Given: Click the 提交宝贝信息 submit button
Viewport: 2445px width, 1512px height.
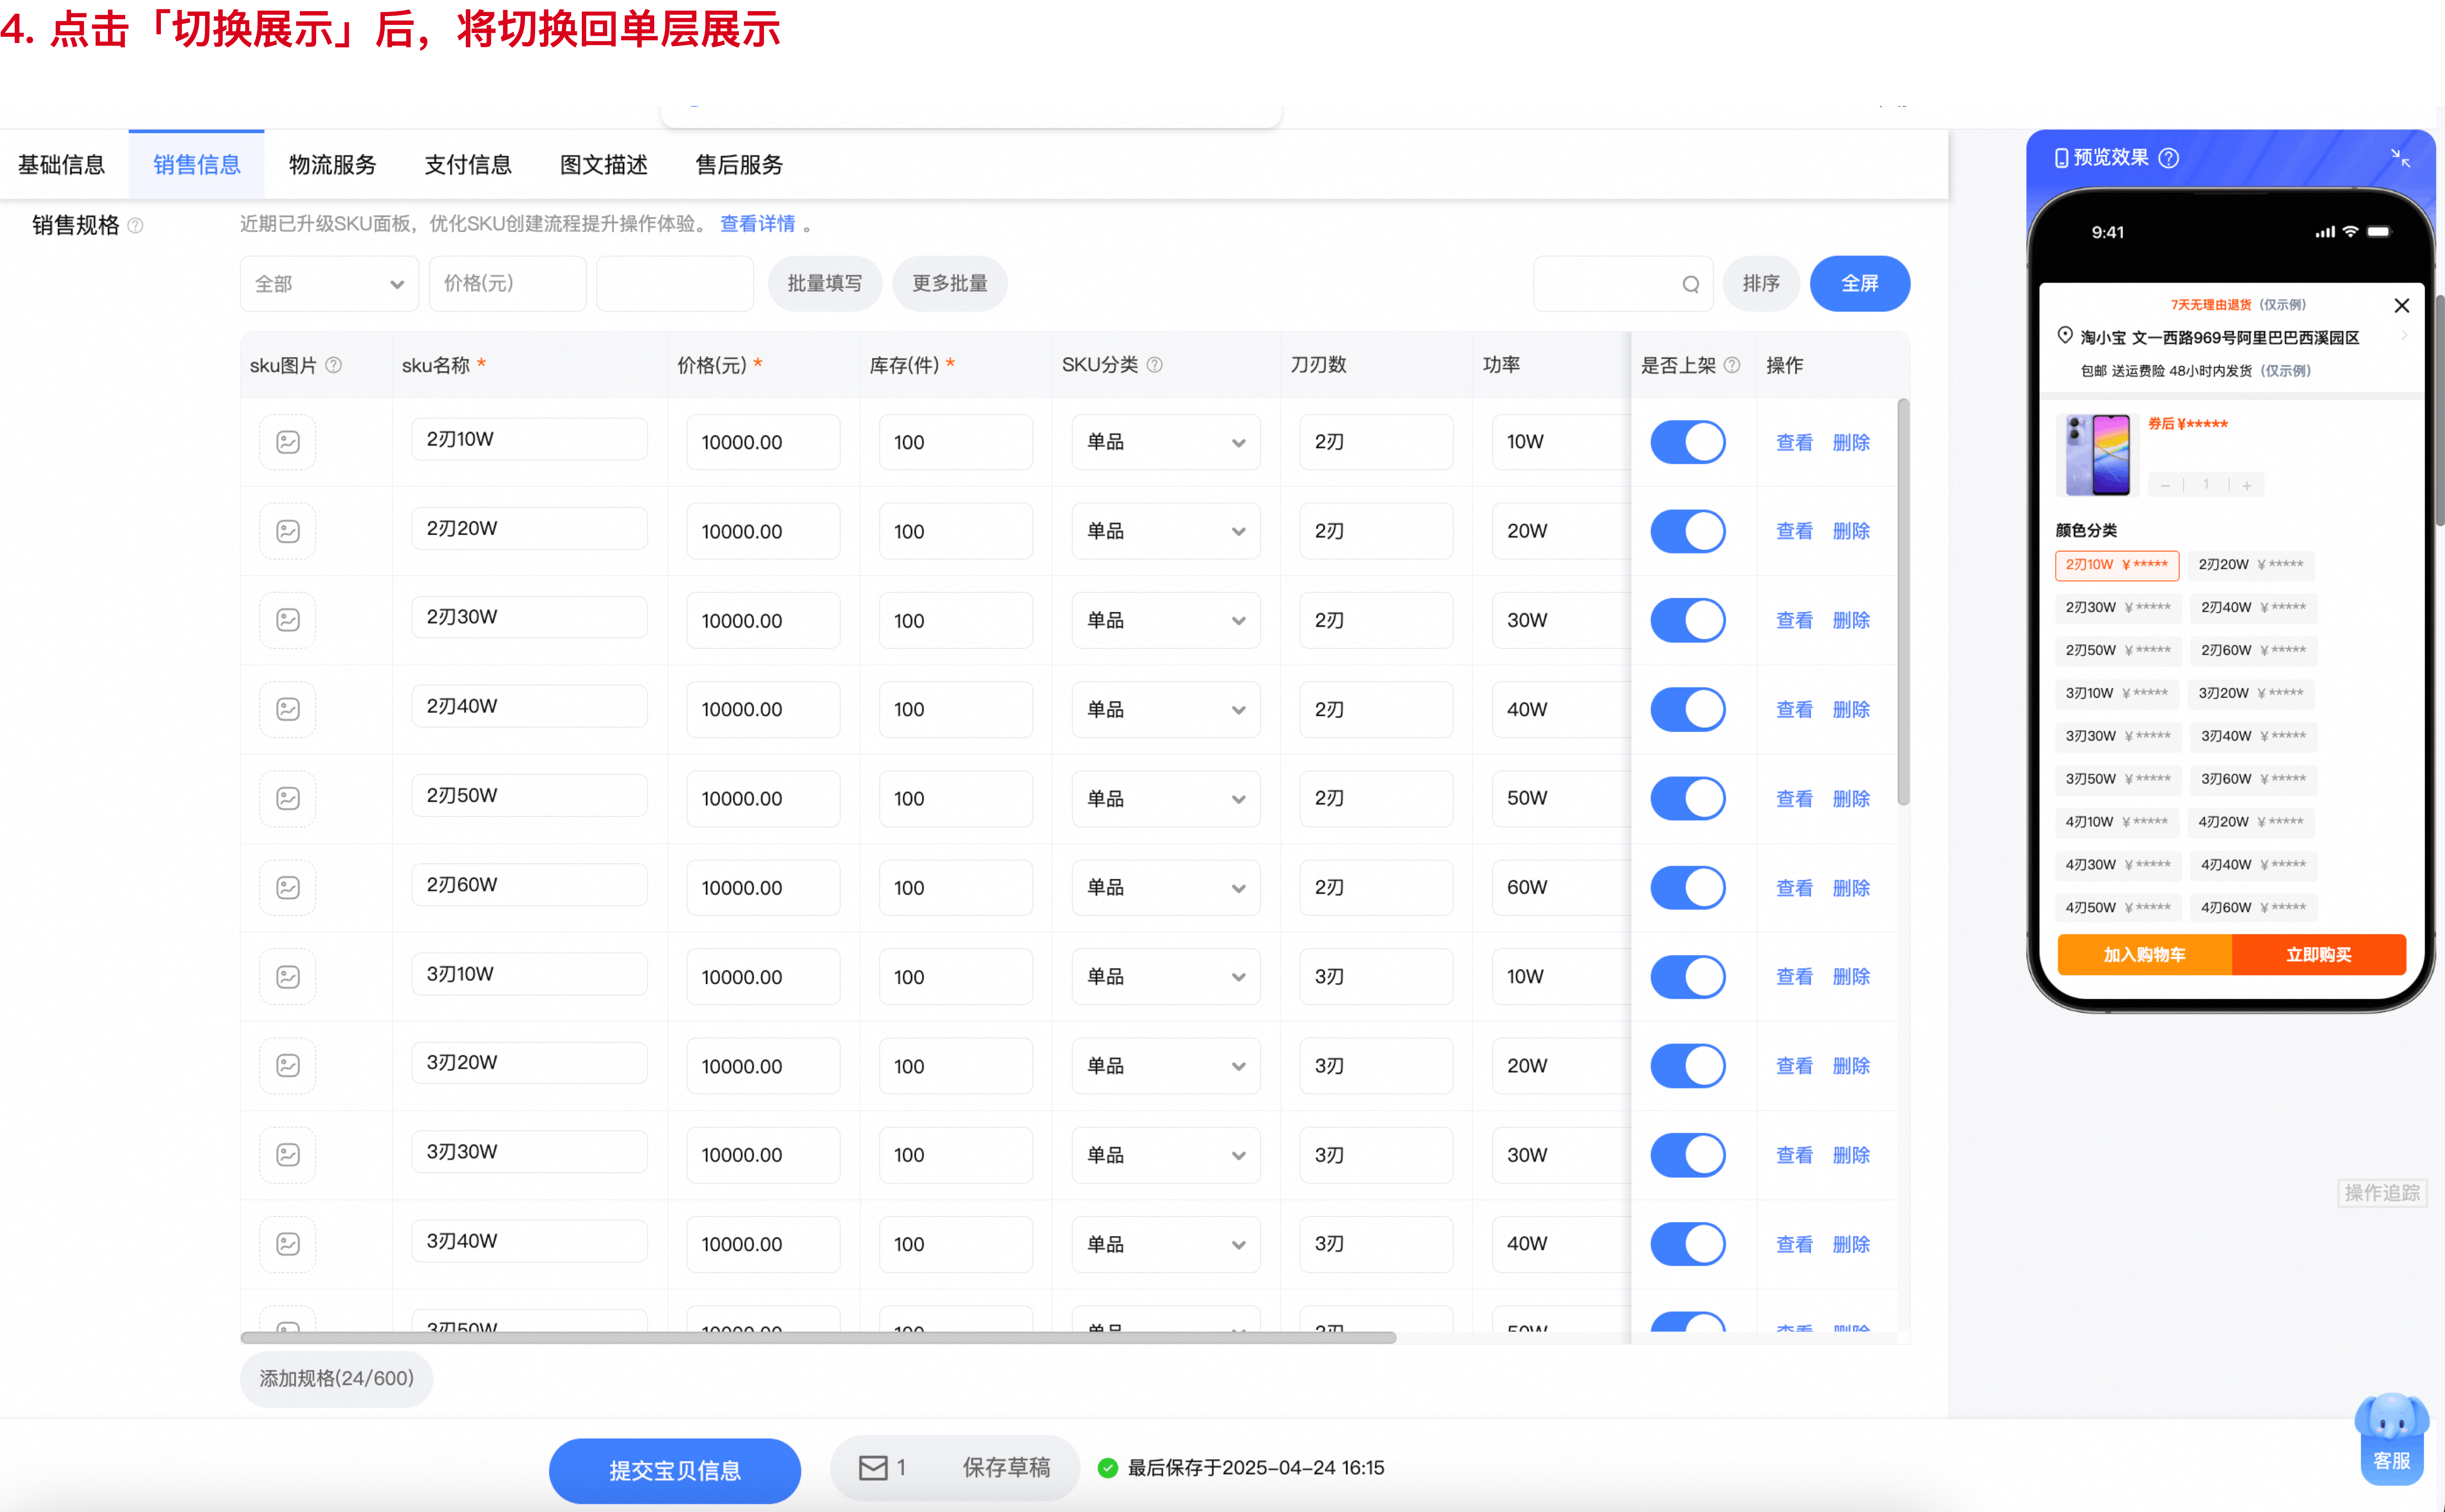Looking at the screenshot, I should click(x=675, y=1470).
